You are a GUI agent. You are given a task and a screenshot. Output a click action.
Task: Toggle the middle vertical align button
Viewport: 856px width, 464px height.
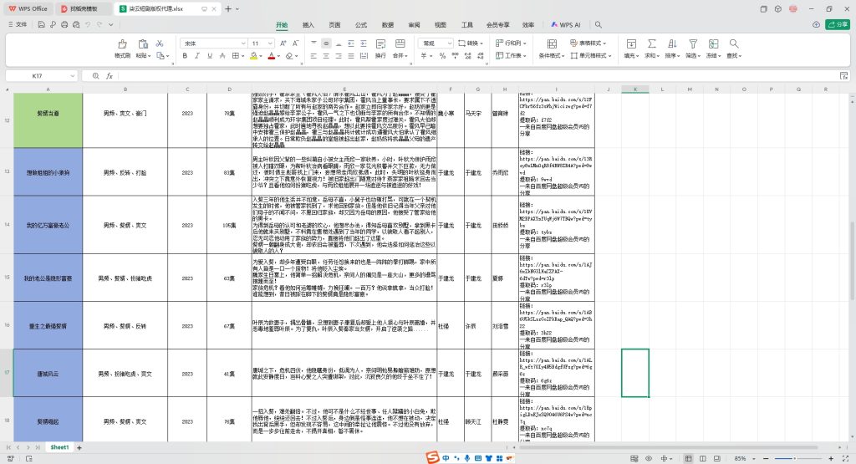[326, 43]
